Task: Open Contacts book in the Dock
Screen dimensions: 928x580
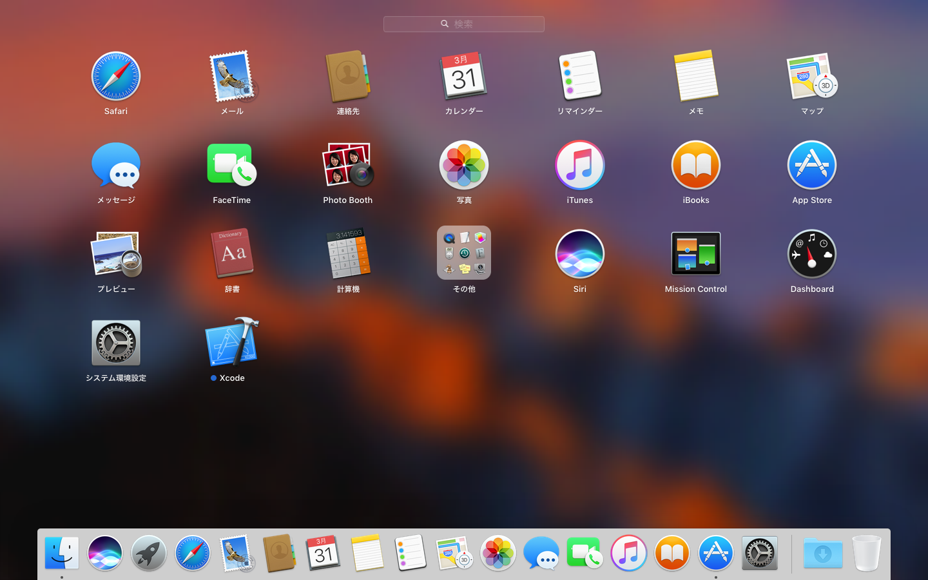Action: pos(280,553)
